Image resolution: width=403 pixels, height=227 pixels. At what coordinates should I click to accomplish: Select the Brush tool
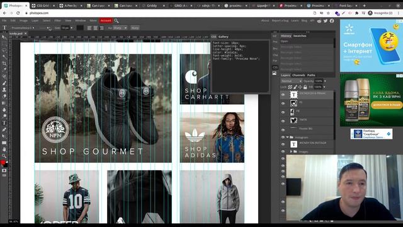click(4, 83)
